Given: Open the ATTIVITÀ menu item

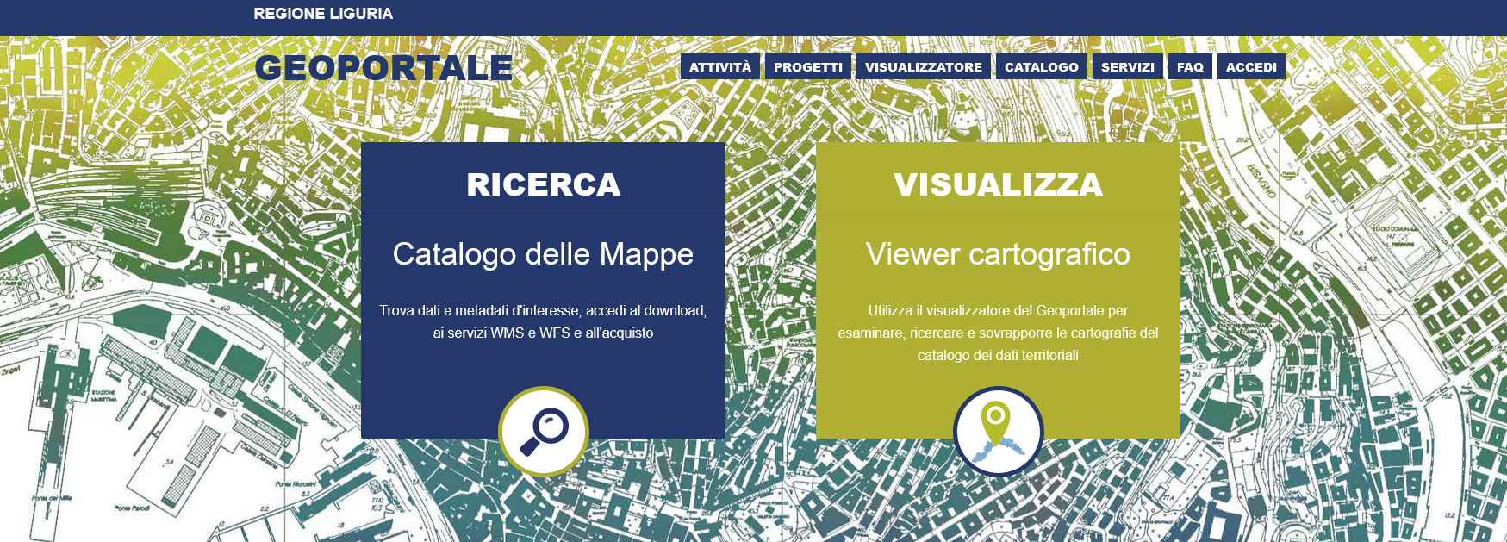Looking at the screenshot, I should pyautogui.click(x=719, y=66).
